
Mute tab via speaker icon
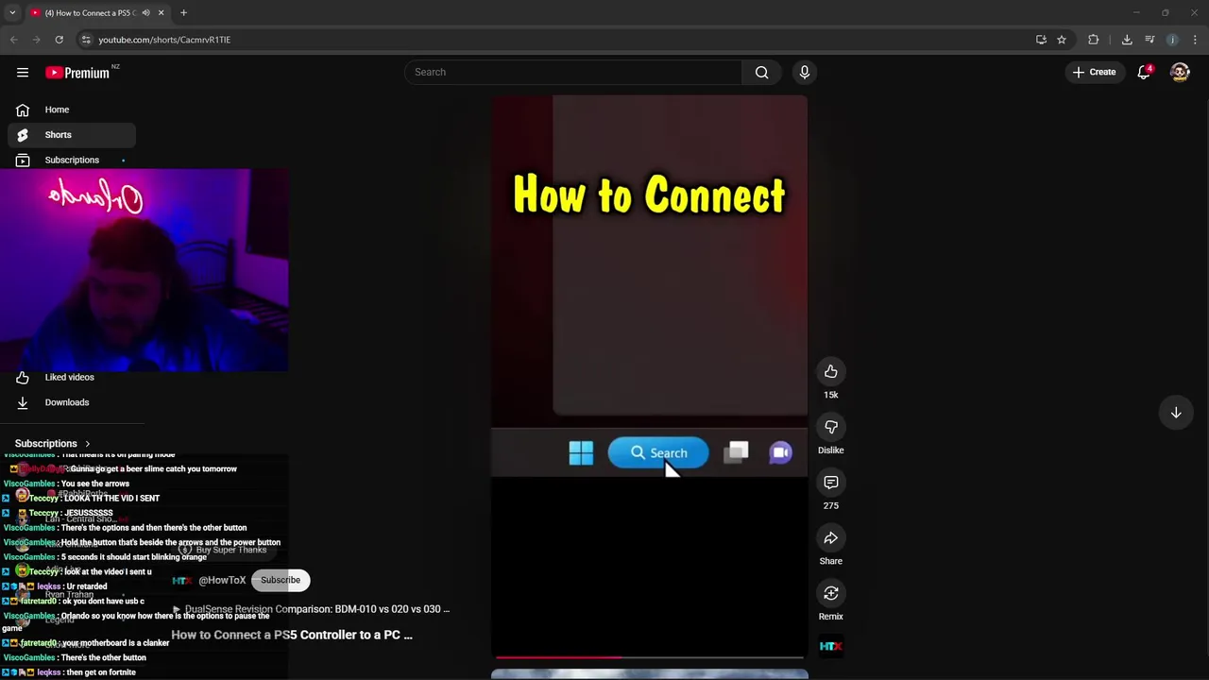145,13
